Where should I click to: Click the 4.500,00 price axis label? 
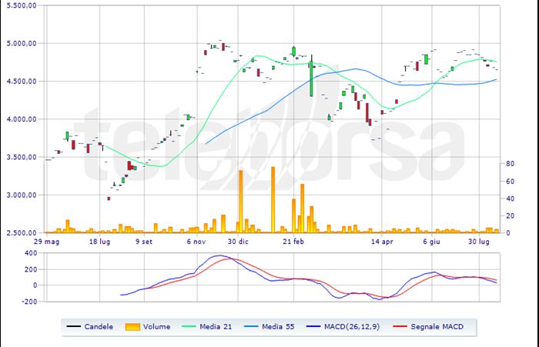click(x=22, y=81)
